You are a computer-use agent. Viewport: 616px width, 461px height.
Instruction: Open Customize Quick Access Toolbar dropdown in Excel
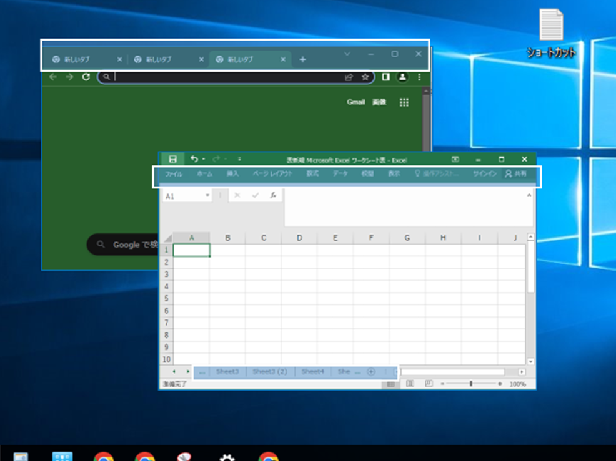point(239,159)
